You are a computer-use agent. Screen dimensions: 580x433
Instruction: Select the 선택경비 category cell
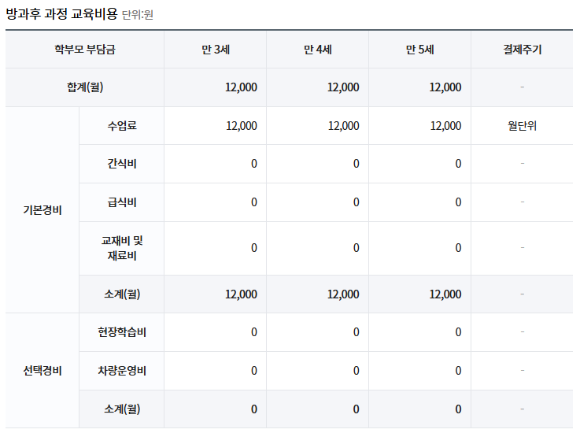[42, 371]
